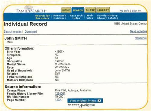Click the Occupation label
The width and height of the screenshot is (151, 111).
(14, 61)
